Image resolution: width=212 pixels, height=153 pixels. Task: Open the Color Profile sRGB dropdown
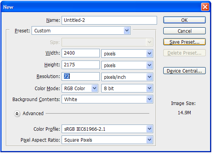point(107,129)
